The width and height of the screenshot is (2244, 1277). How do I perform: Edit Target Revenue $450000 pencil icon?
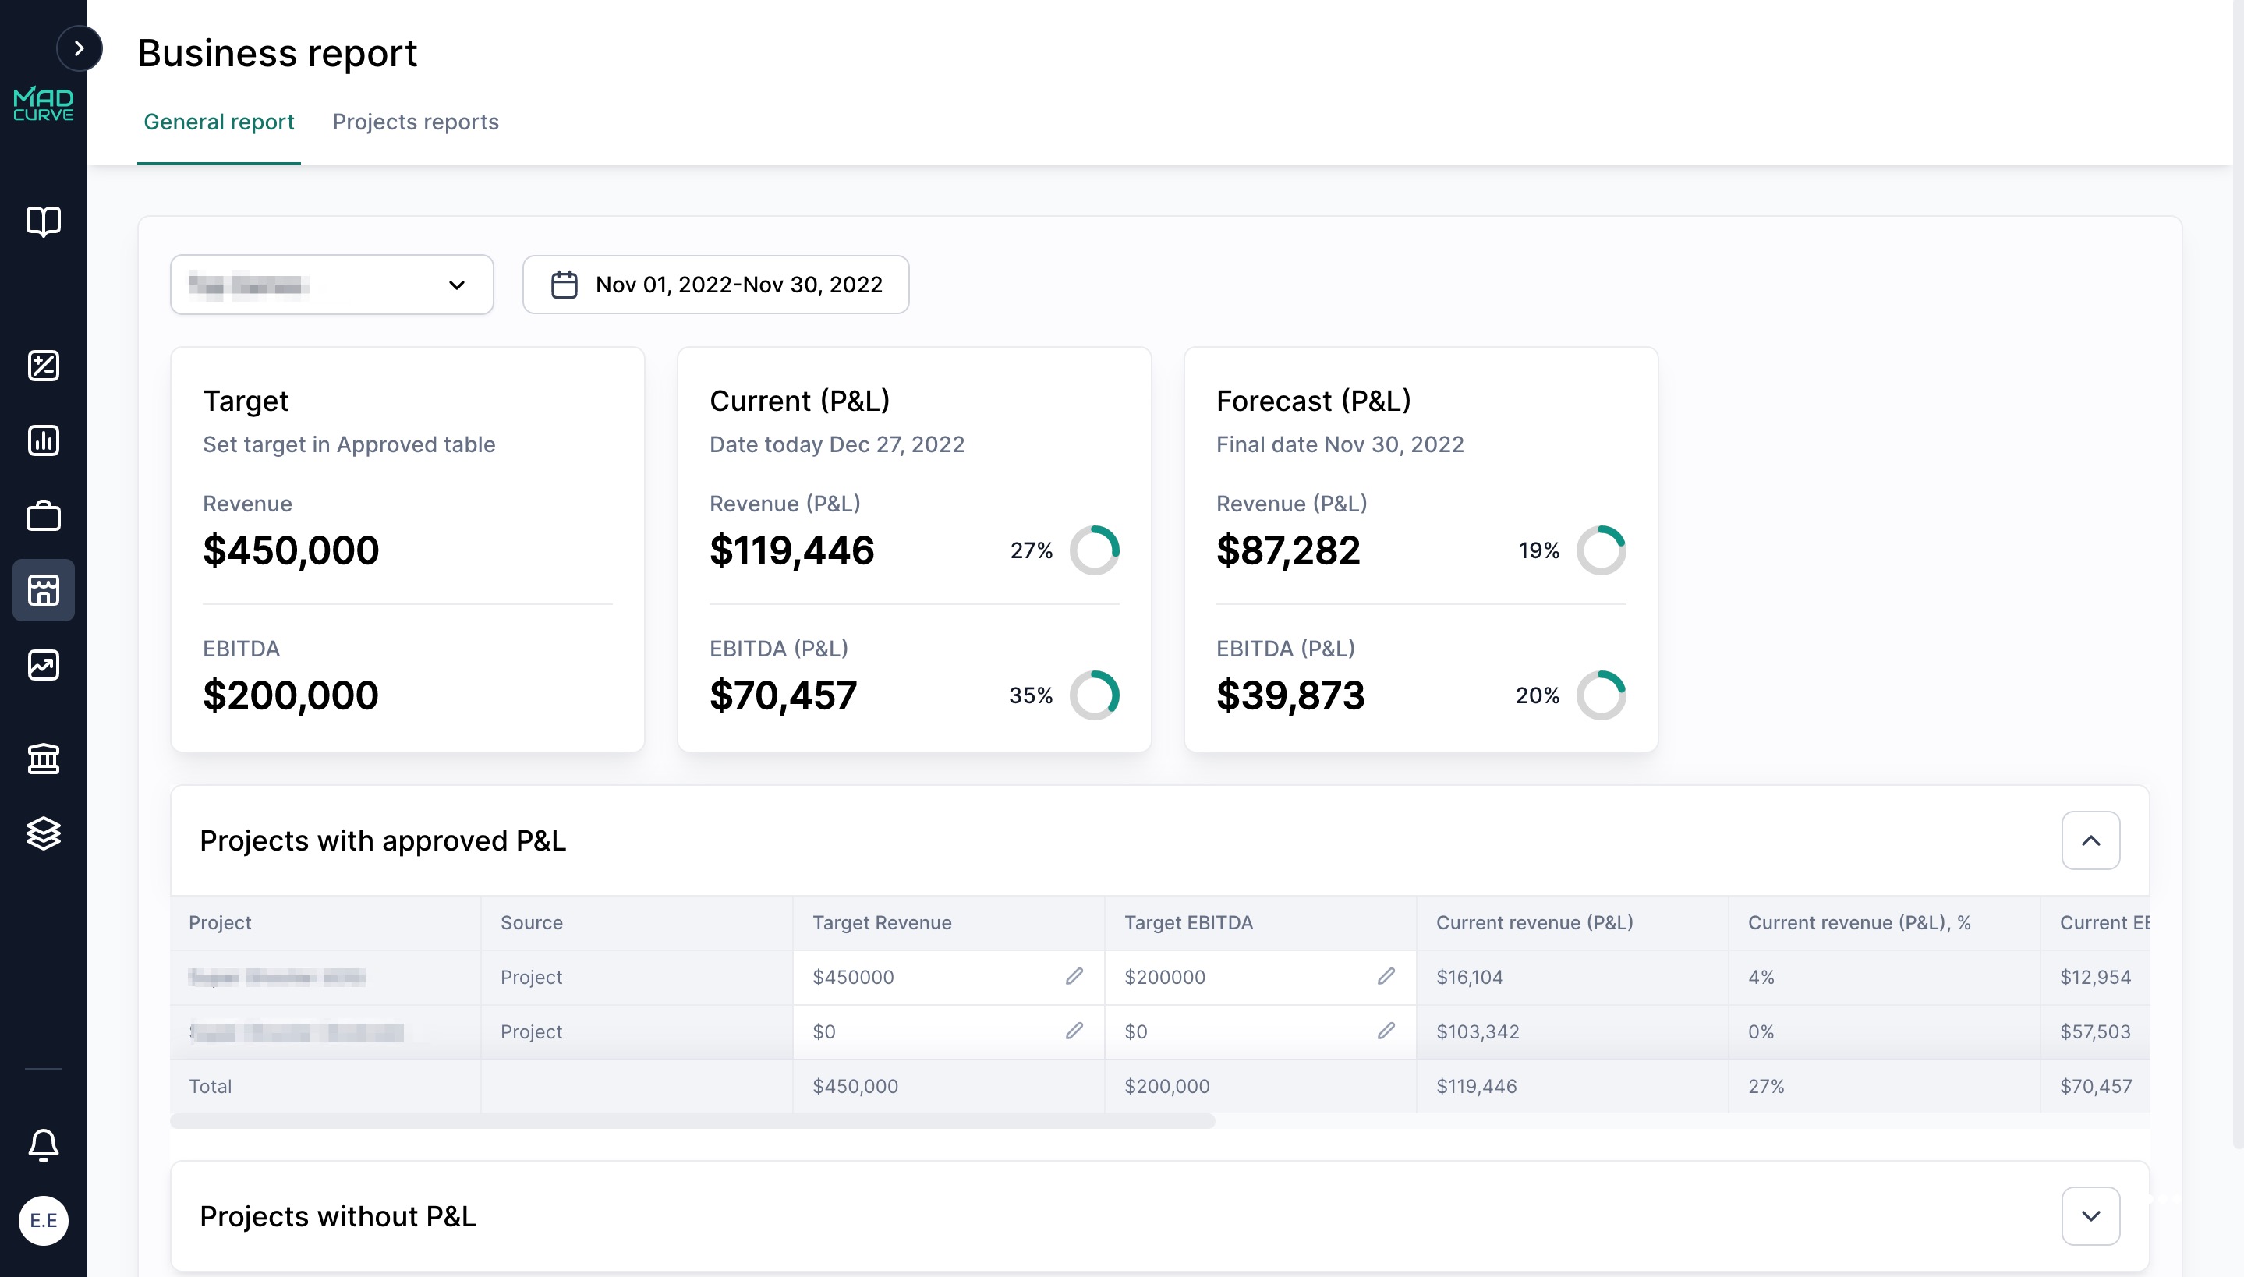[1074, 976]
